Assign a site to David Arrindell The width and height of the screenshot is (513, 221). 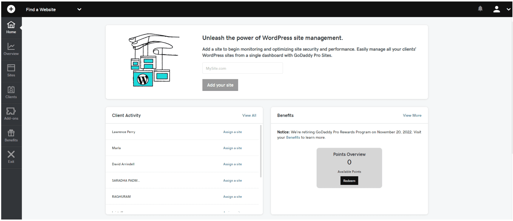232,164
